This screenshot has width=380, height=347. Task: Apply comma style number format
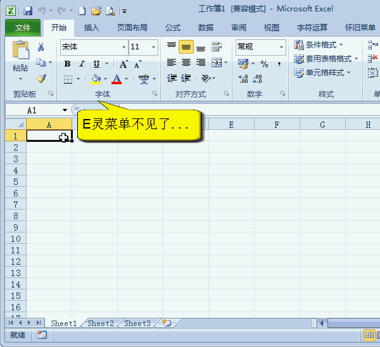point(279,64)
